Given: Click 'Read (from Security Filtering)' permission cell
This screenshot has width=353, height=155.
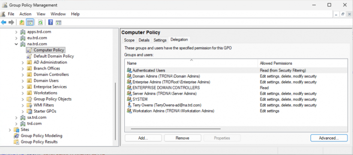Looking at the screenshot, I should pos(283,70).
